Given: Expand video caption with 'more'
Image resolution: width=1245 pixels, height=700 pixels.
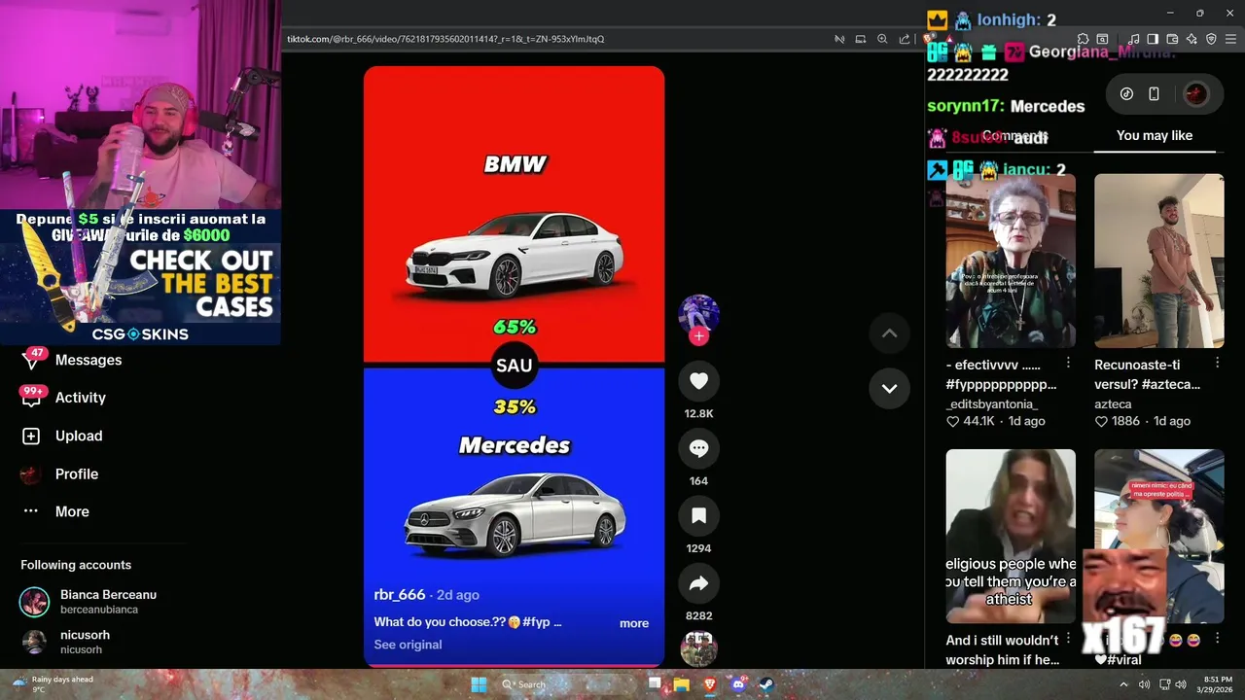Looking at the screenshot, I should [634, 623].
